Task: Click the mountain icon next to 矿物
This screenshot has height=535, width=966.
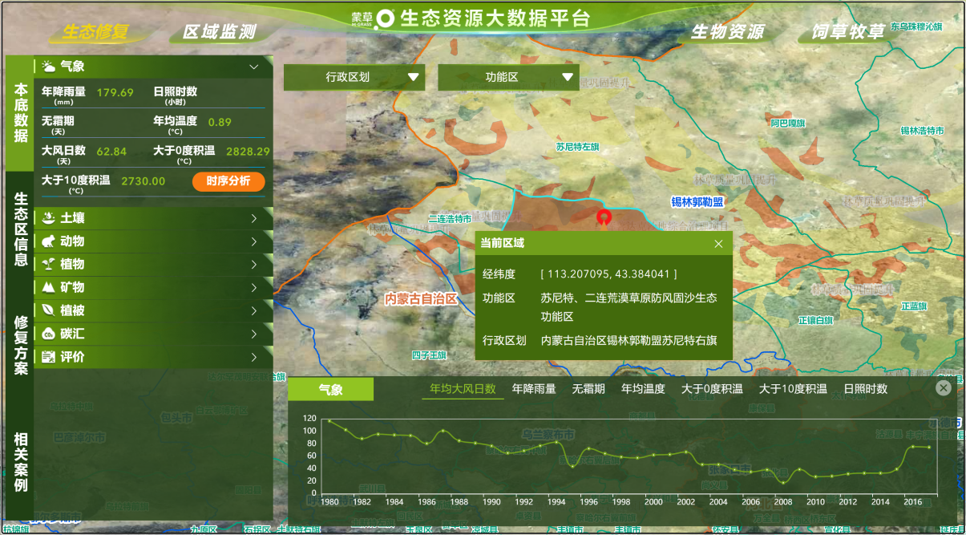Action: [48, 287]
